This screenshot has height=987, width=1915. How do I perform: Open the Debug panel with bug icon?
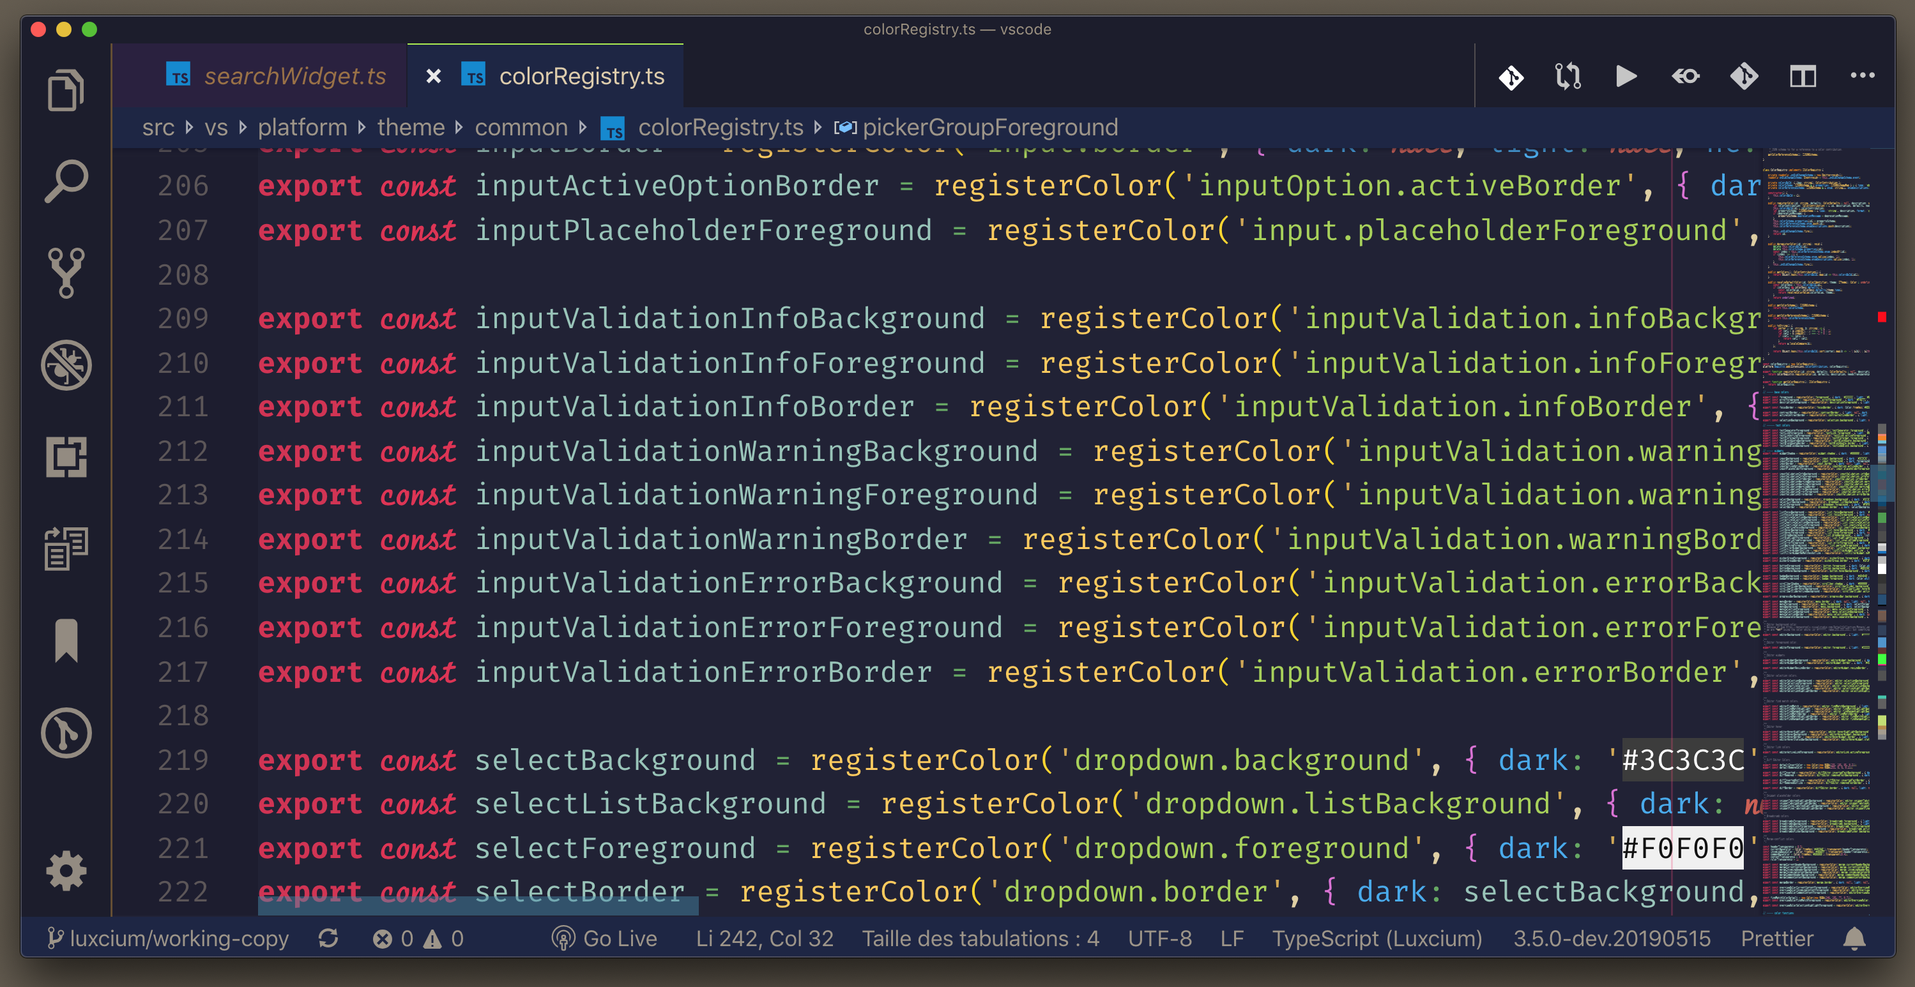point(65,365)
